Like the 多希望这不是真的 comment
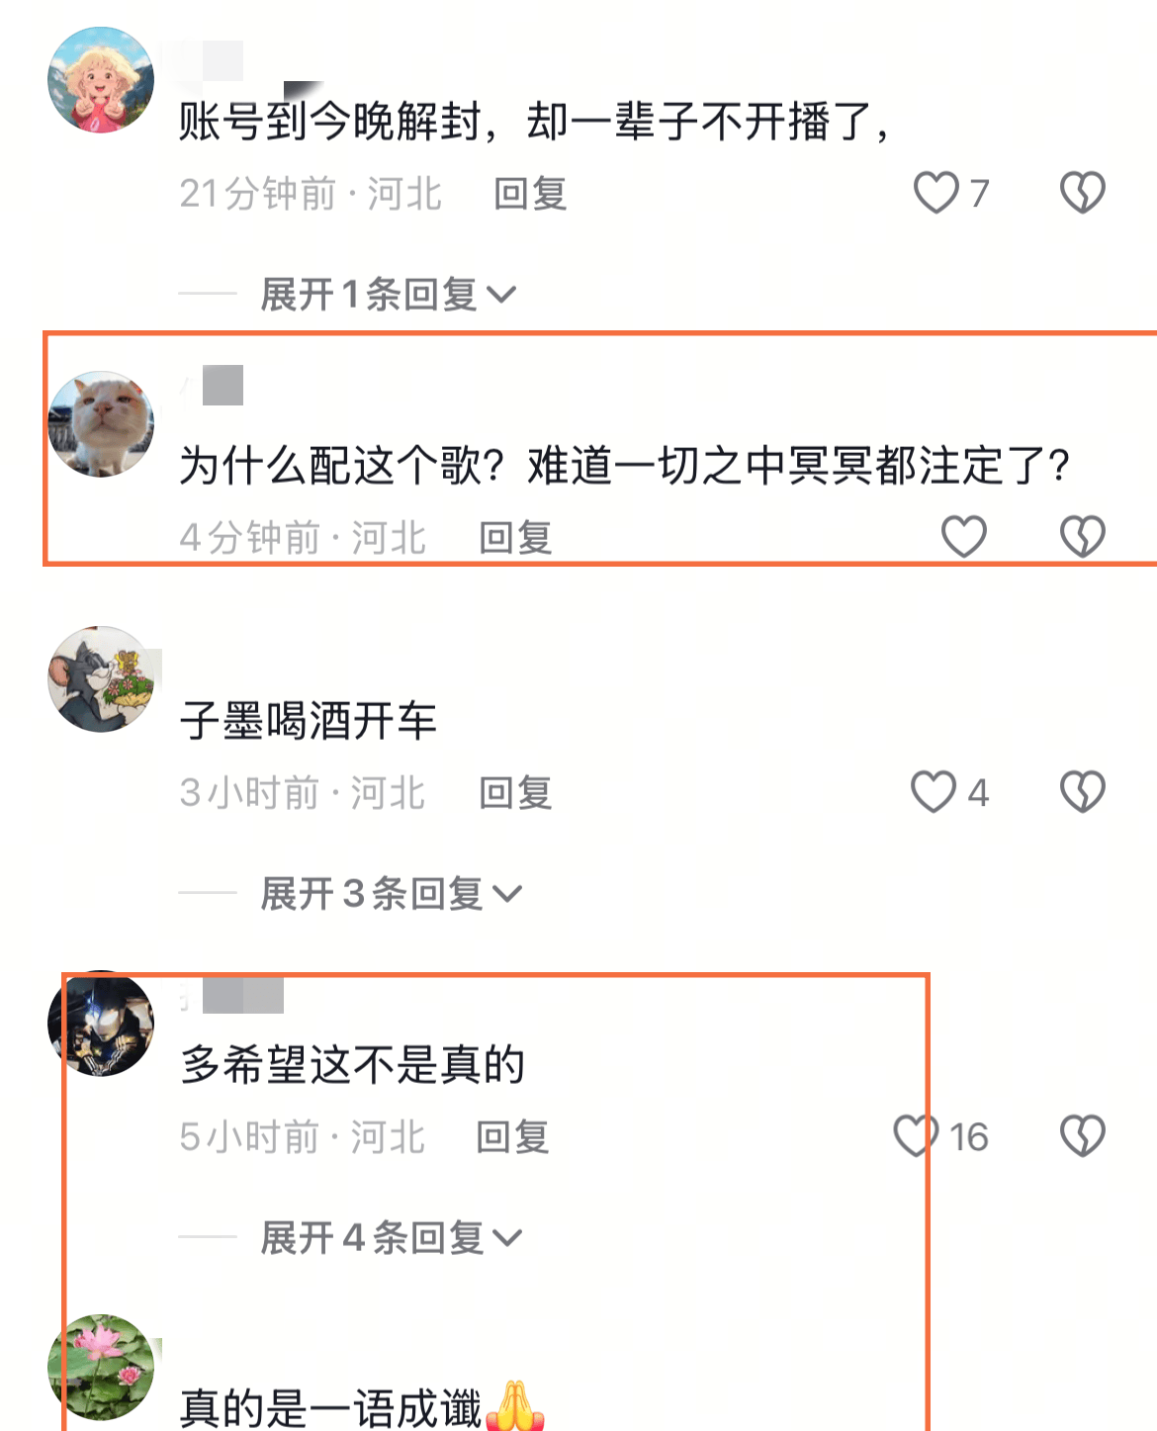Image resolution: width=1157 pixels, height=1431 pixels. (x=916, y=1135)
